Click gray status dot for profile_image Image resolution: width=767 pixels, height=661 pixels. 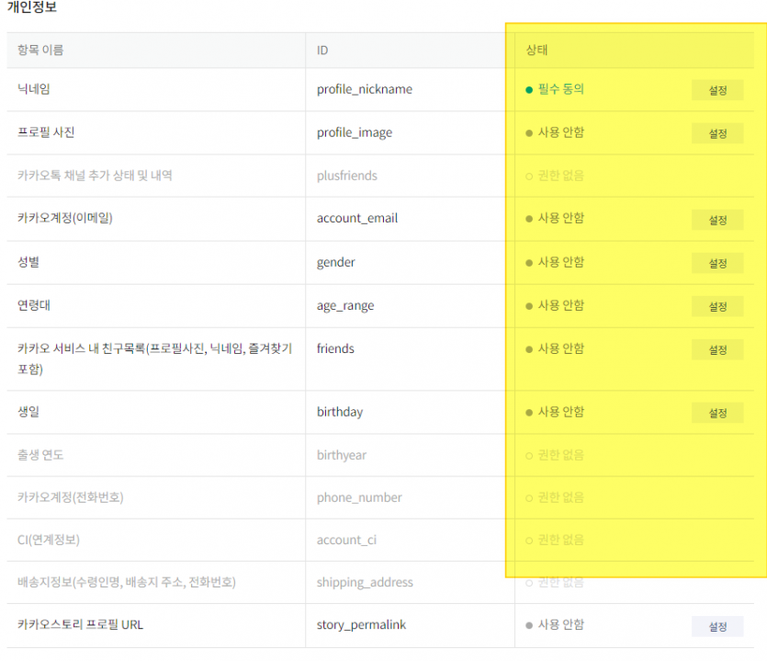529,133
